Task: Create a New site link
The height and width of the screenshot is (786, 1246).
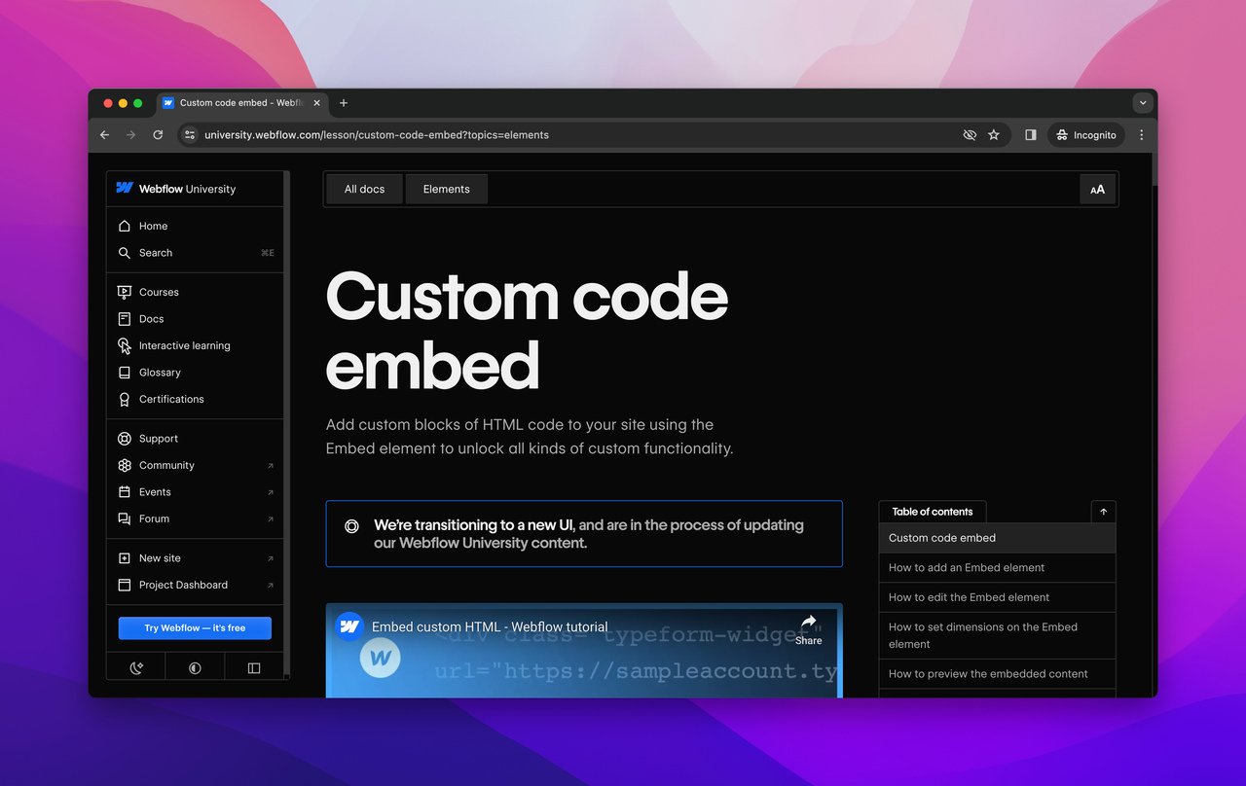Action: 195,558
